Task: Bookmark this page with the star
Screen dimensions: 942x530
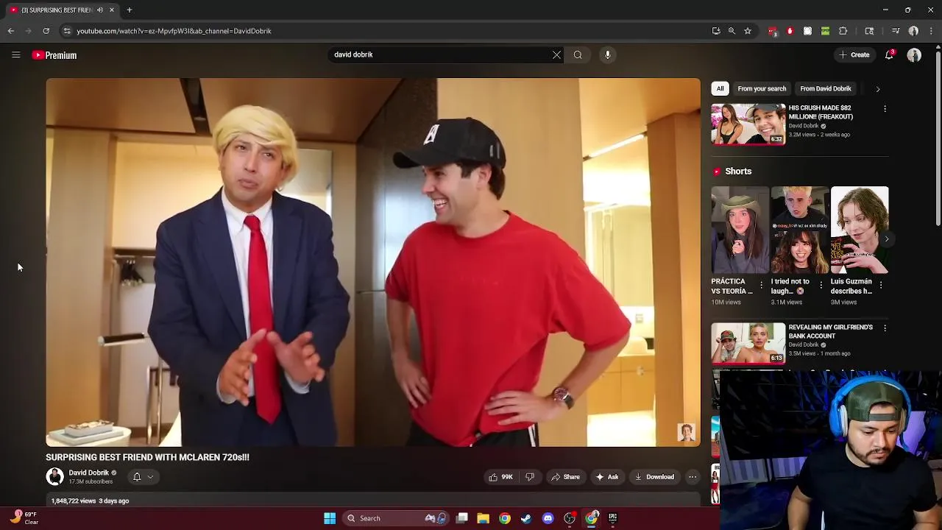Action: [x=748, y=31]
